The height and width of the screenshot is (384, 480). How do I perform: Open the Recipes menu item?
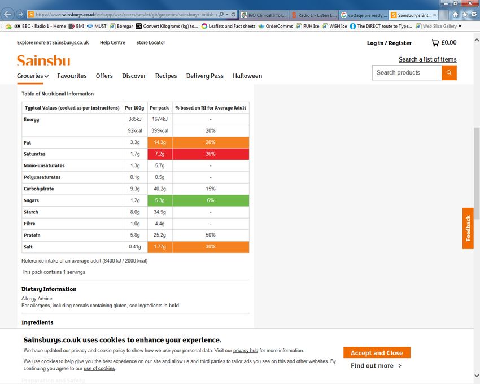(x=166, y=76)
